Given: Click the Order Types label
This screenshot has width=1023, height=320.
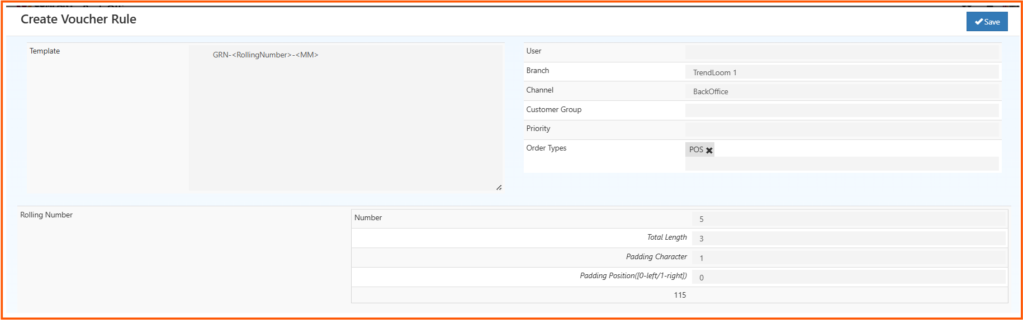Looking at the screenshot, I should pos(546,148).
